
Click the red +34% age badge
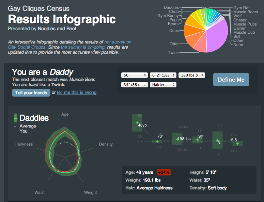pos(164,172)
